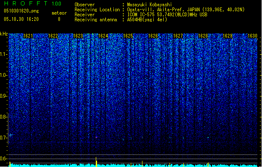Image resolution: width=262 pixels, height=167 pixels.
Task: Click the 1630 time marker
Action: (253, 36)
